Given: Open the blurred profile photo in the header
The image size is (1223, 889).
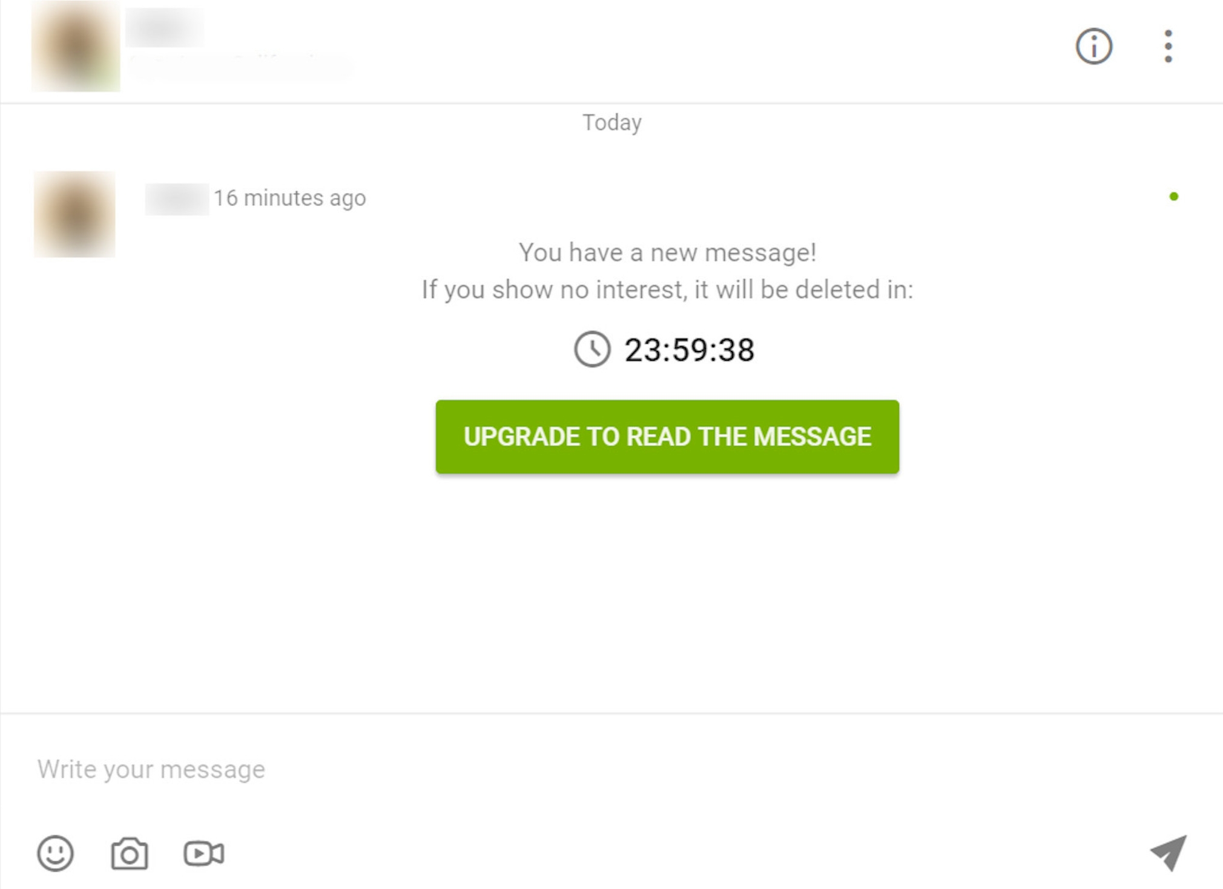Looking at the screenshot, I should click(76, 46).
